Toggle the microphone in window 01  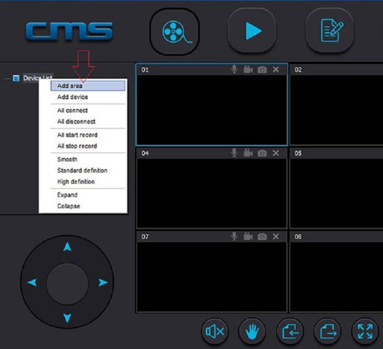(234, 70)
